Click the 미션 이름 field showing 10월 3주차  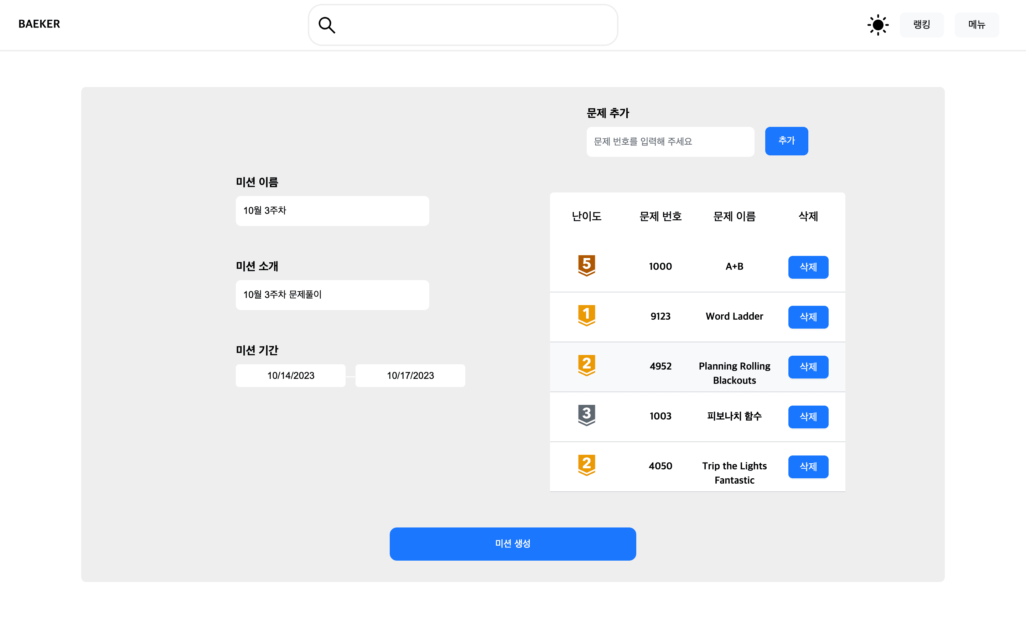click(x=332, y=211)
